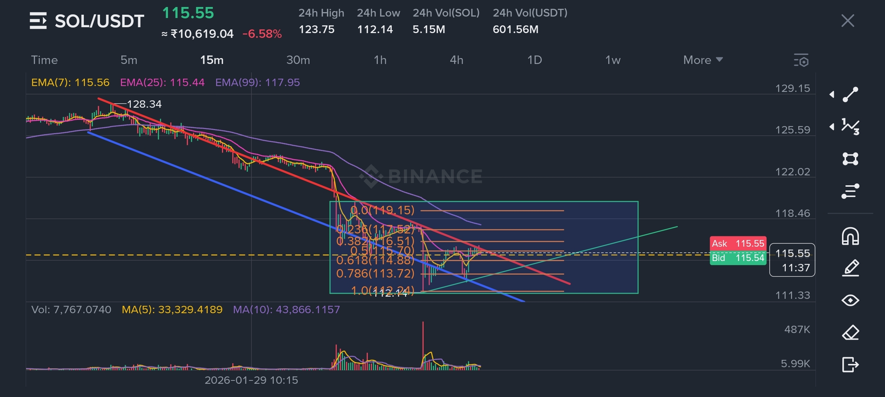Activate the pencil draw tool

pyautogui.click(x=850, y=268)
